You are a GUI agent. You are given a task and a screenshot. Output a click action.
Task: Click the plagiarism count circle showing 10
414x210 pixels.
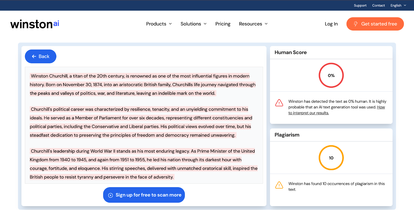pos(331,158)
